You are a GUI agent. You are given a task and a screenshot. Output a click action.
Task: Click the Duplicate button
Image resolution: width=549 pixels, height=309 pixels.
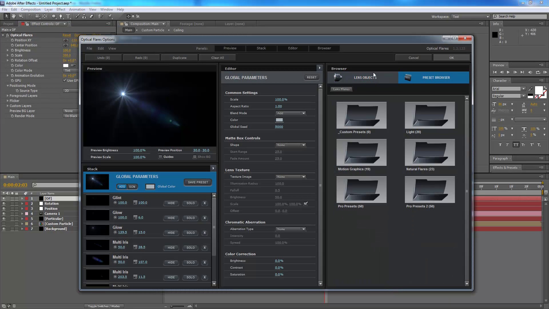[179, 58]
